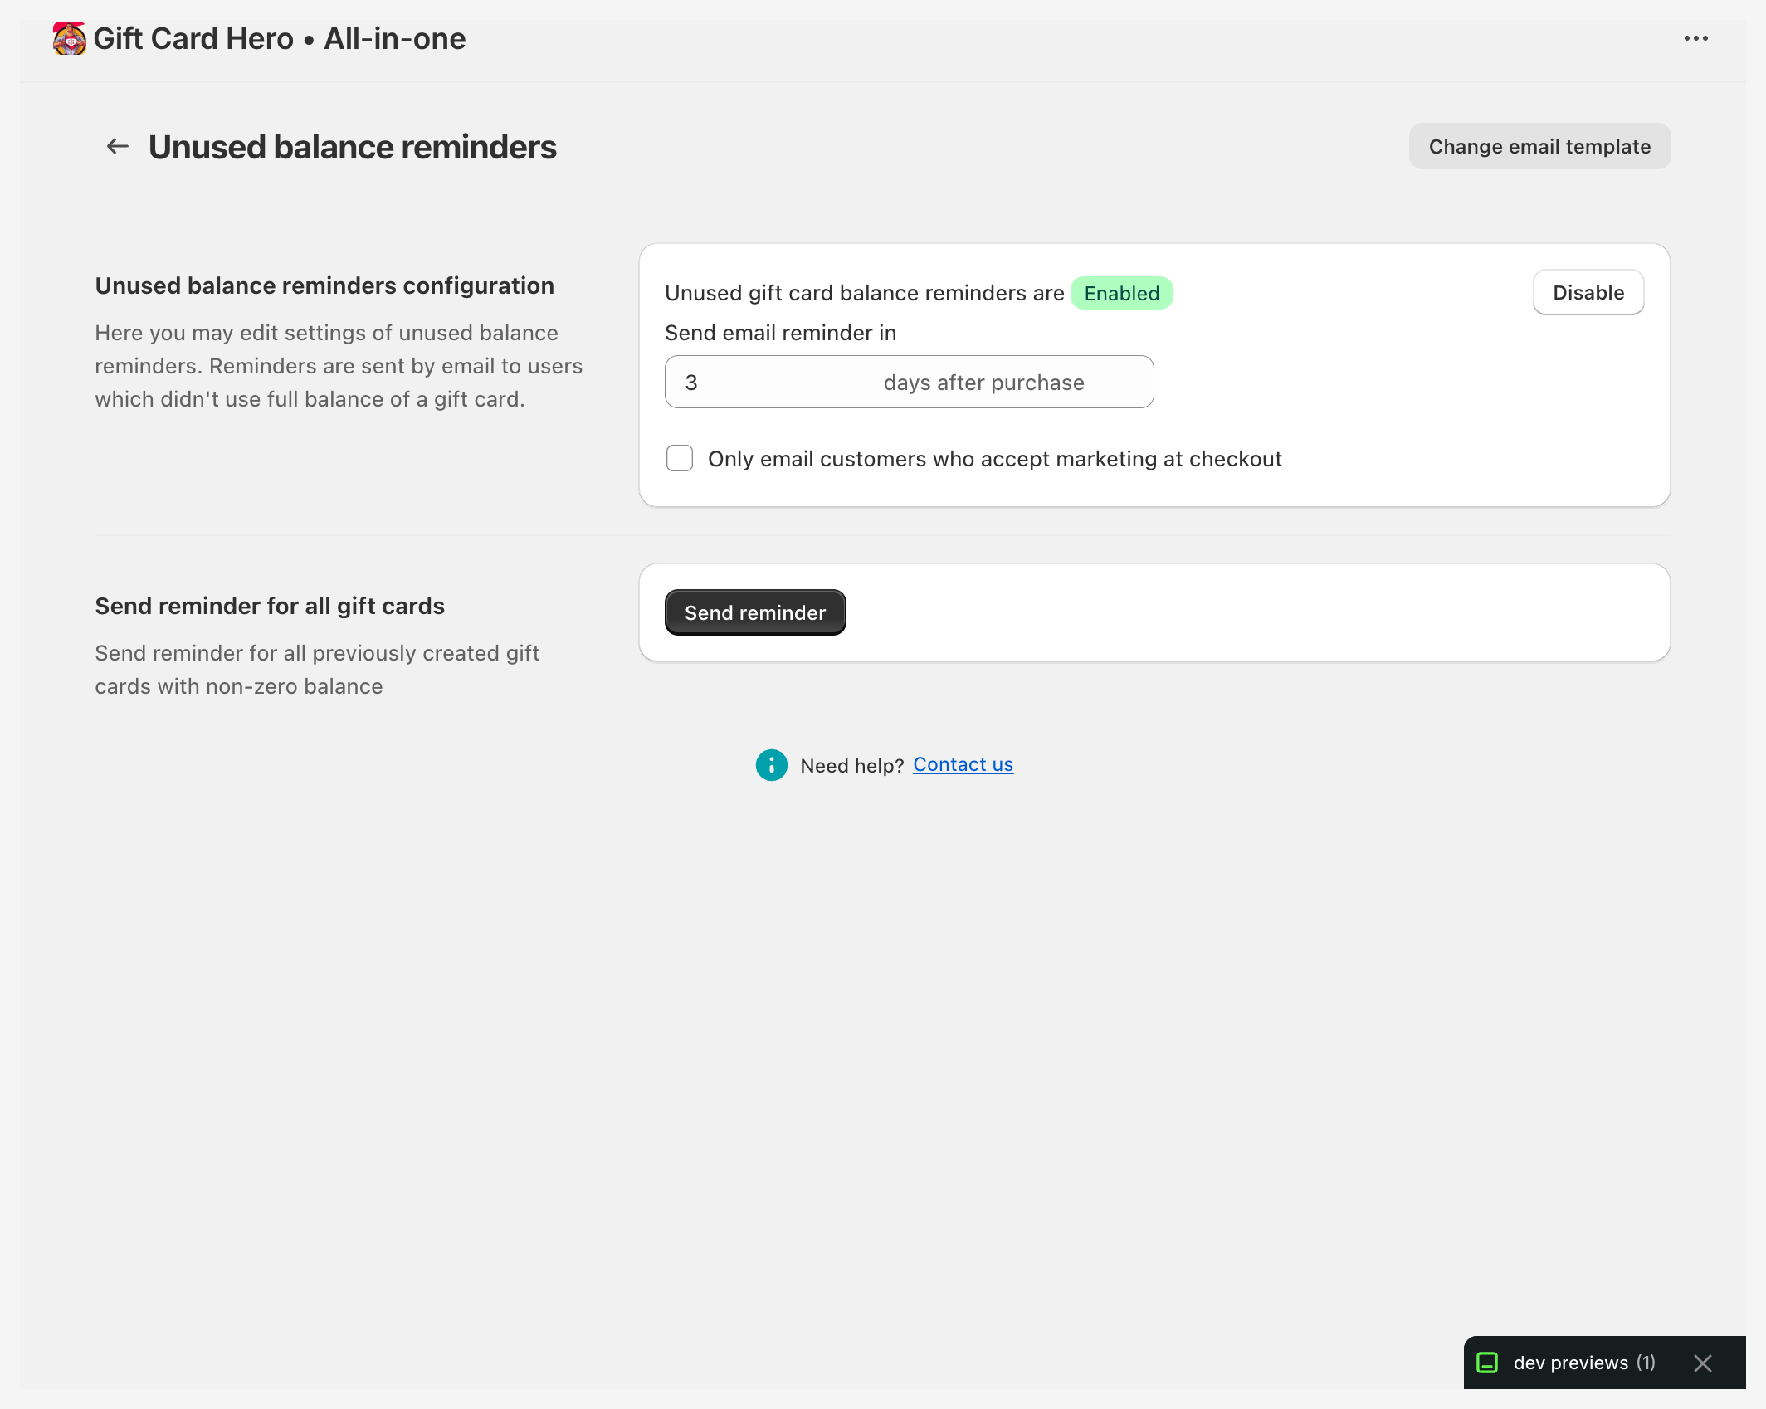
Task: Click the teal info icon near Need help
Action: pyautogui.click(x=771, y=764)
